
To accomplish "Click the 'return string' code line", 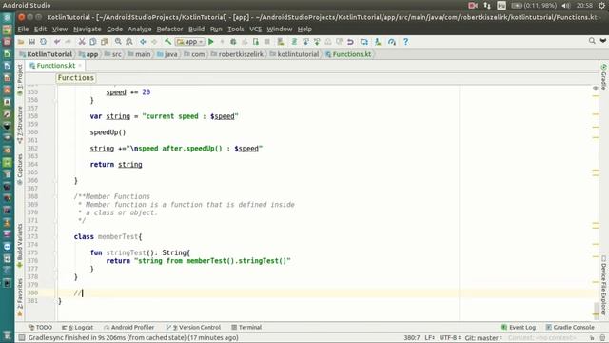I will 116,165.
